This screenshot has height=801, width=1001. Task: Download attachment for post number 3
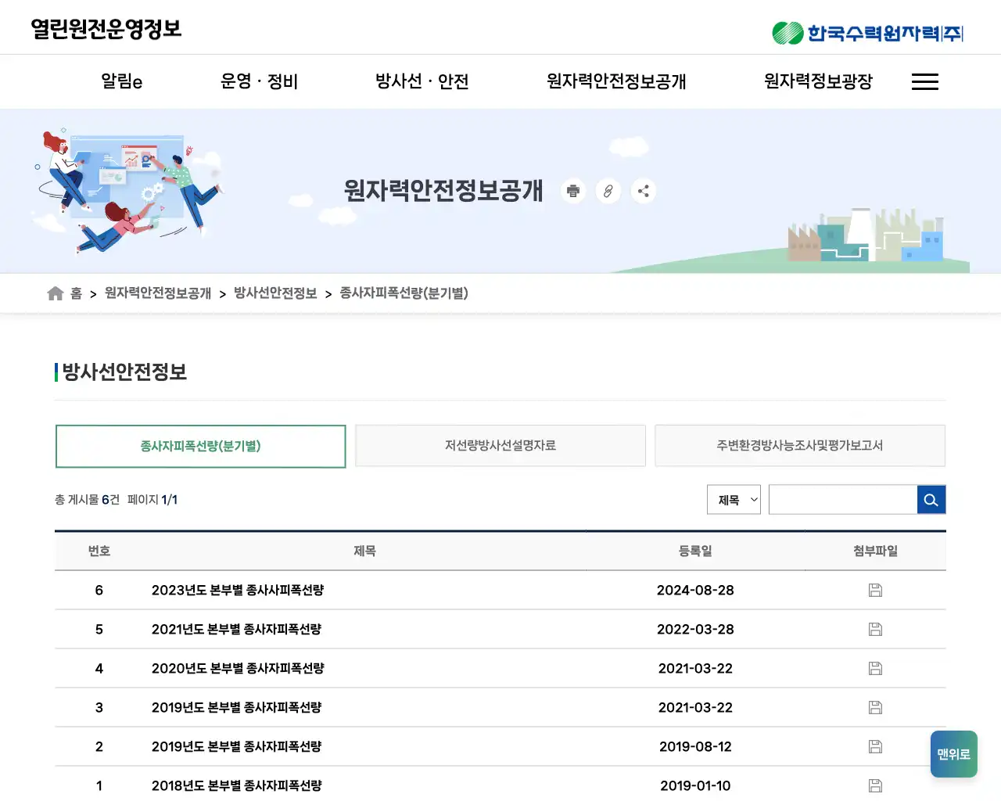[875, 707]
